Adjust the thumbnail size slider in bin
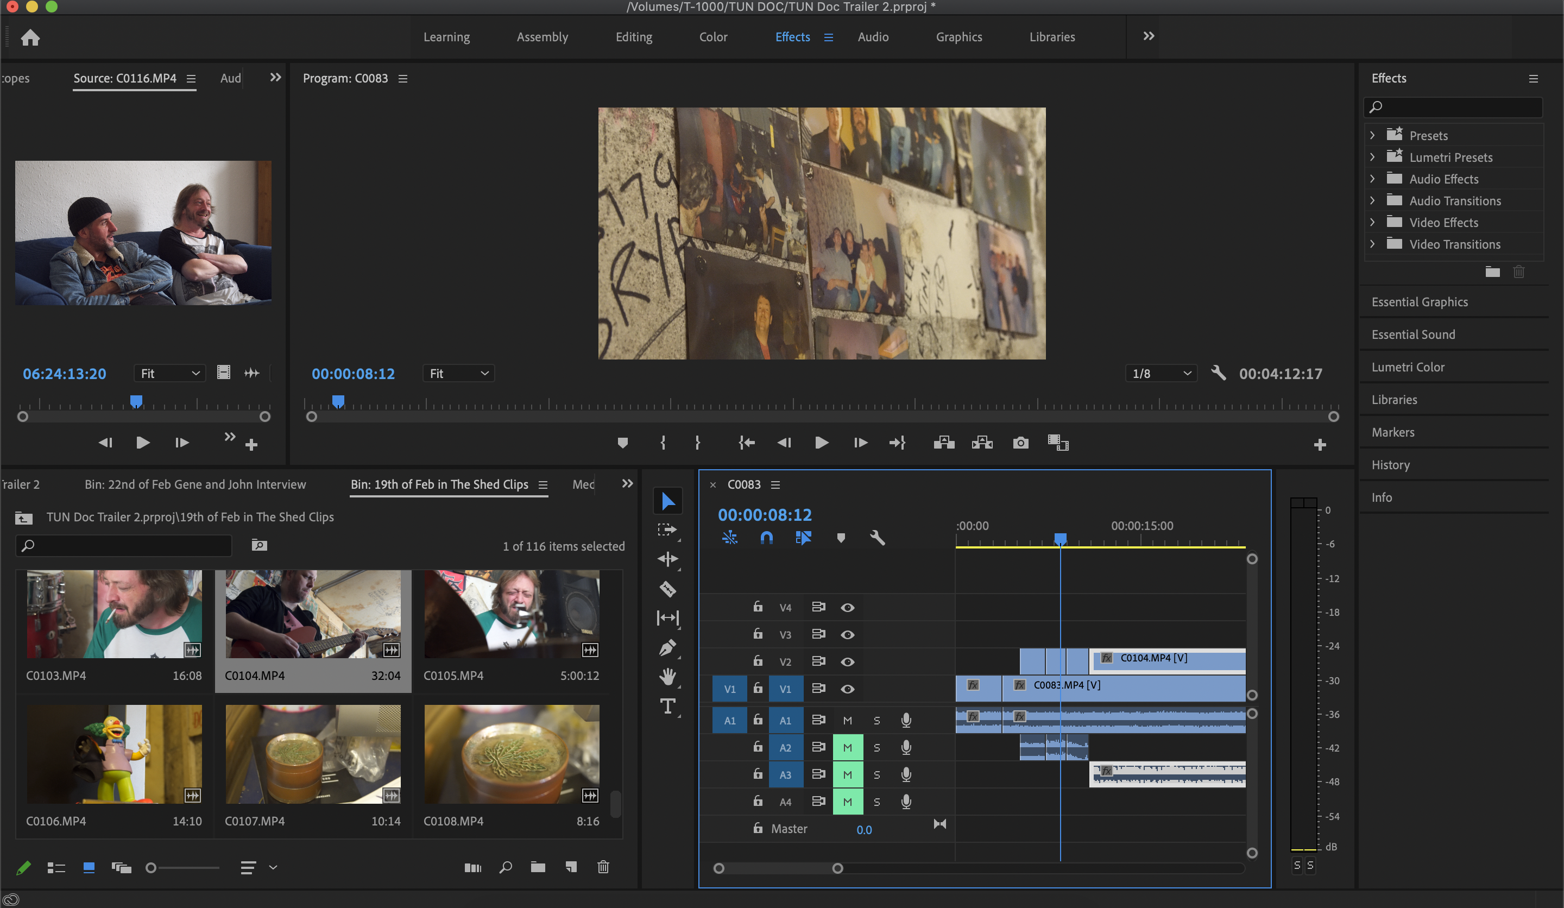Image resolution: width=1564 pixels, height=908 pixels. tap(151, 868)
